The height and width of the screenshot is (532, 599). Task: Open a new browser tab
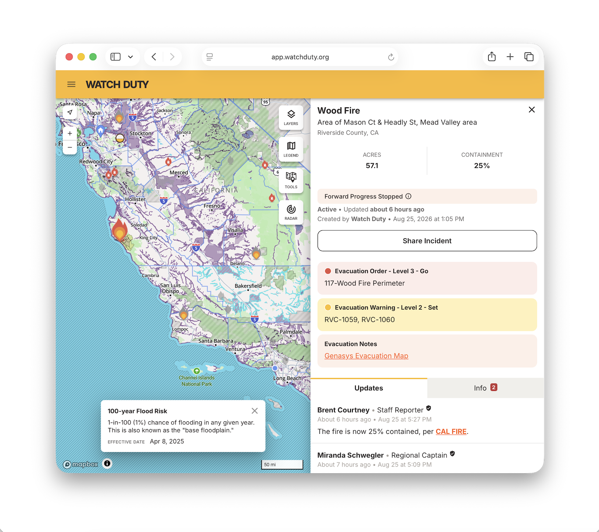click(510, 57)
